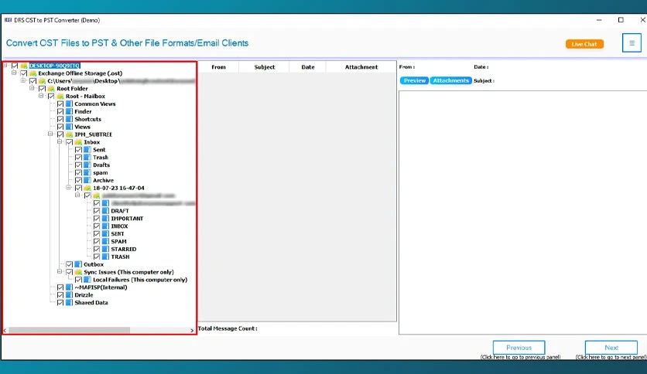Collapse the DESKTOP-90Q9ITQ tree node
This screenshot has height=374, width=647.
[5, 65]
